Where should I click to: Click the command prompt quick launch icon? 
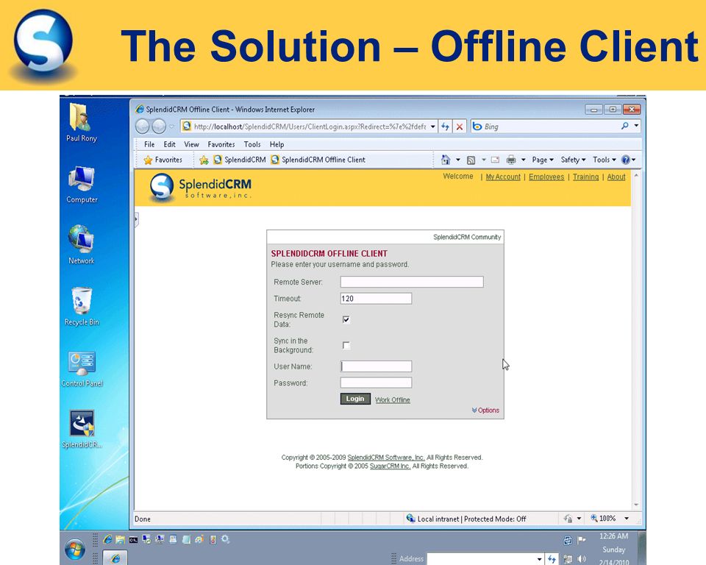tap(133, 540)
